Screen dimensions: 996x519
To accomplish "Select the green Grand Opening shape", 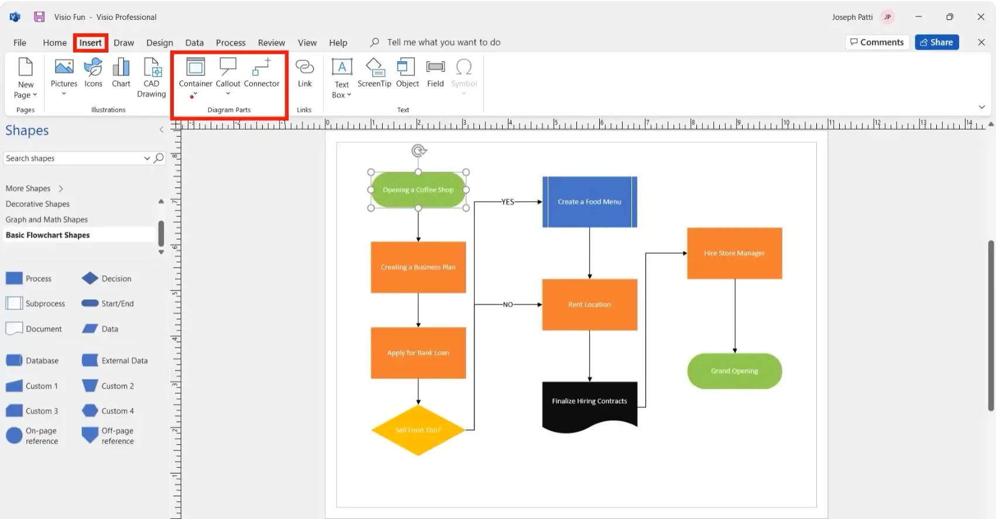I will [x=734, y=371].
